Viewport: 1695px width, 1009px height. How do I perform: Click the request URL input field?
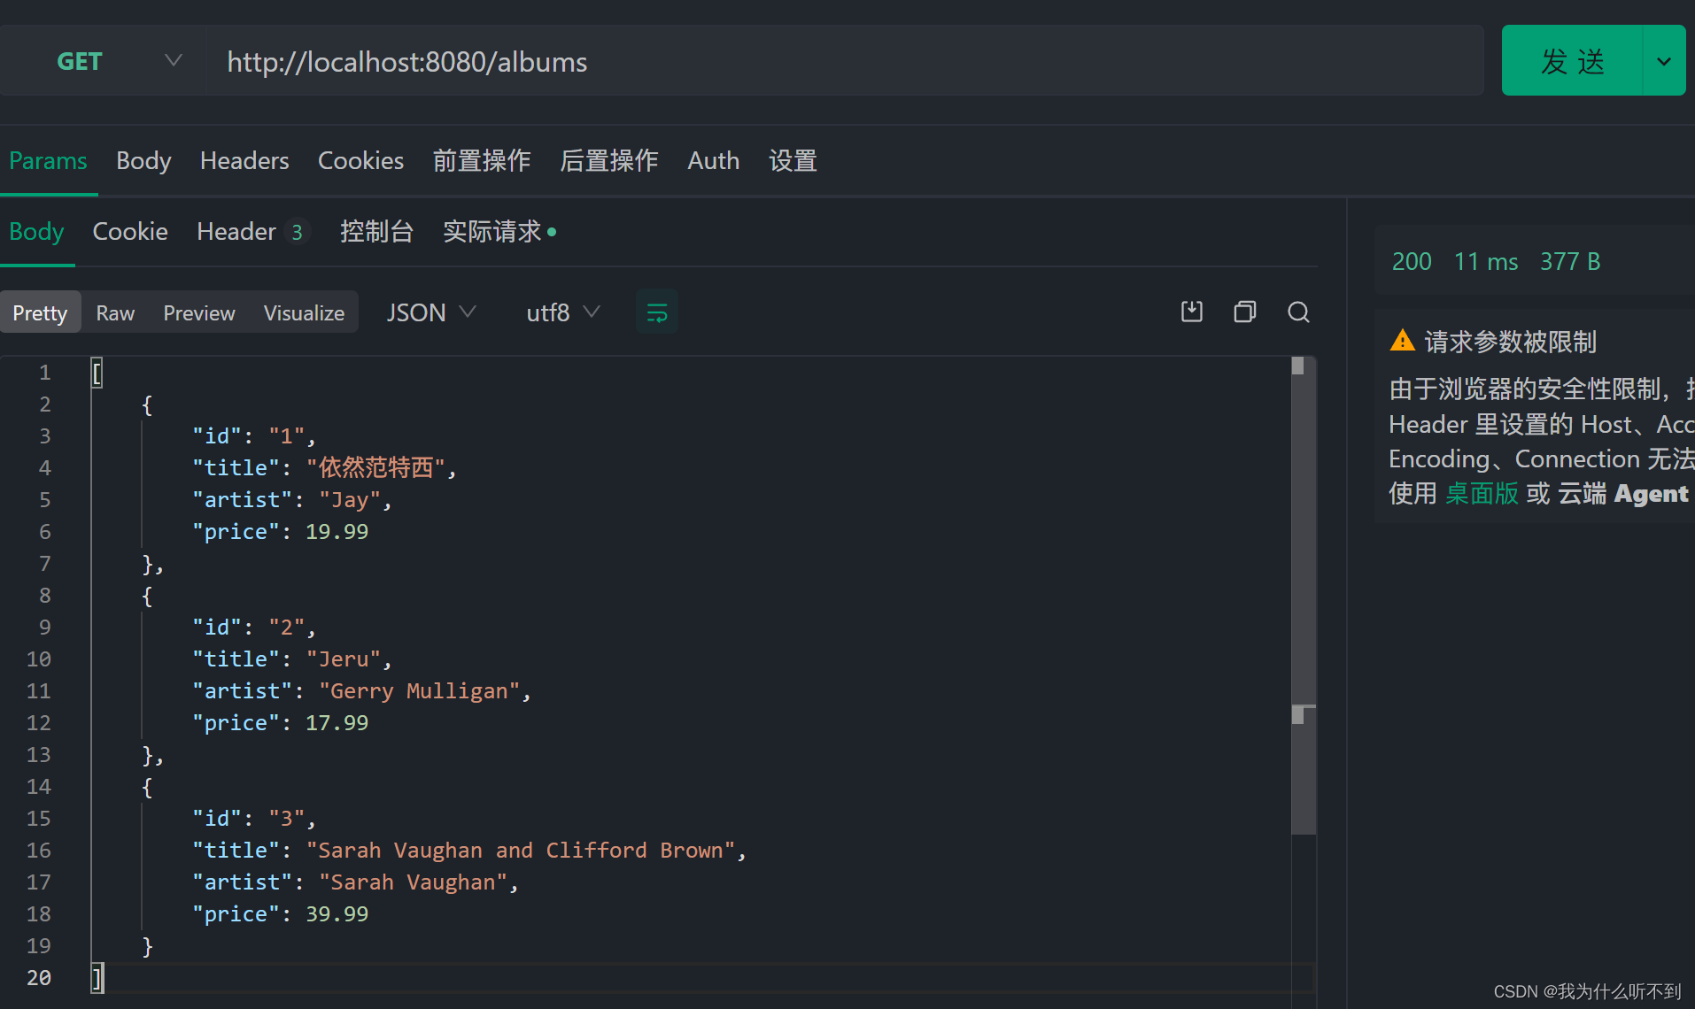pos(845,61)
